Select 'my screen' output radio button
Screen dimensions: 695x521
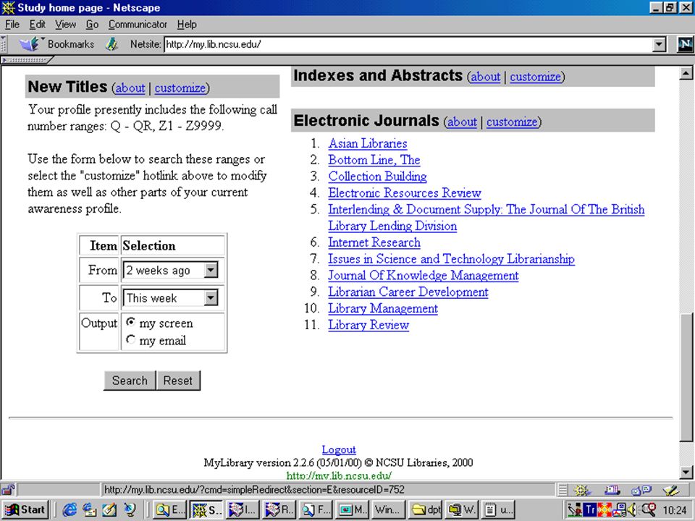[130, 321]
